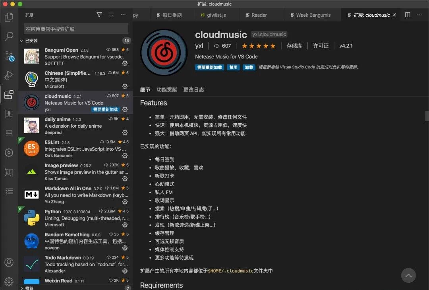
Task: Click the filter extensions funnel icon
Action: click(x=99, y=15)
